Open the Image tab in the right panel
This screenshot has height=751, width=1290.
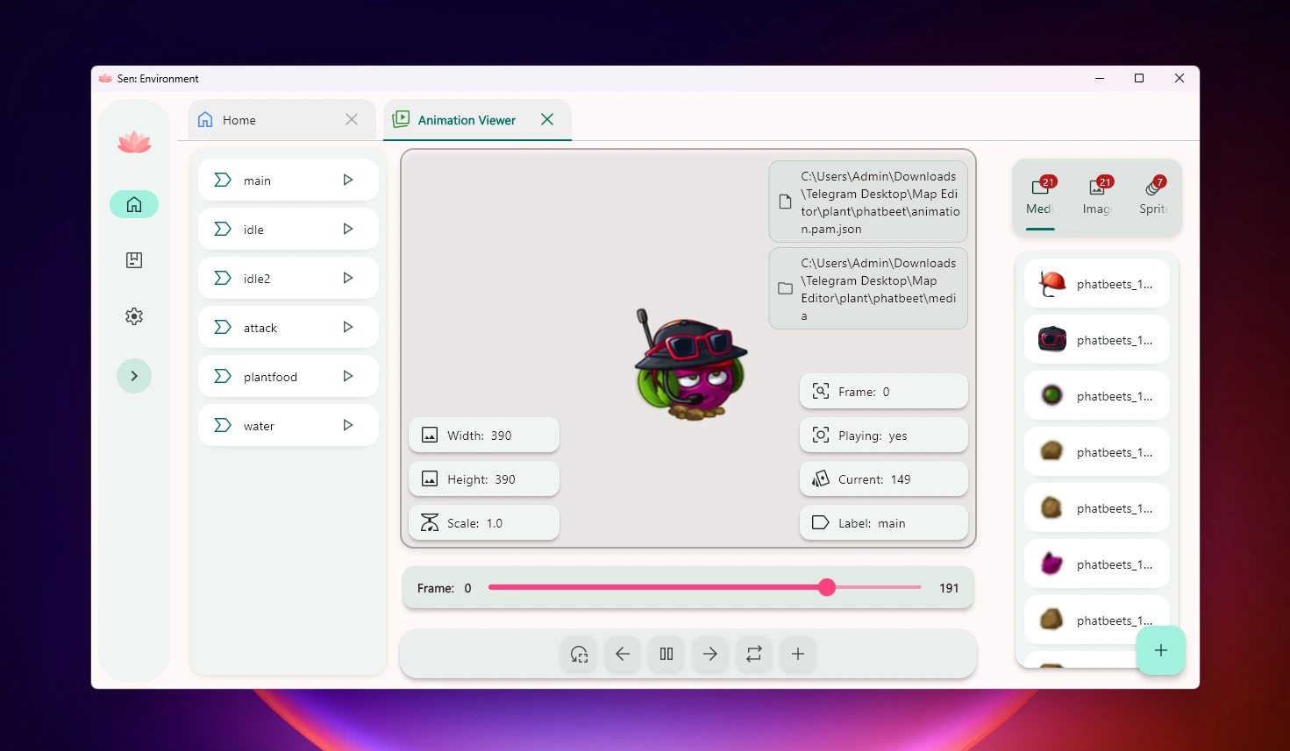click(x=1097, y=196)
